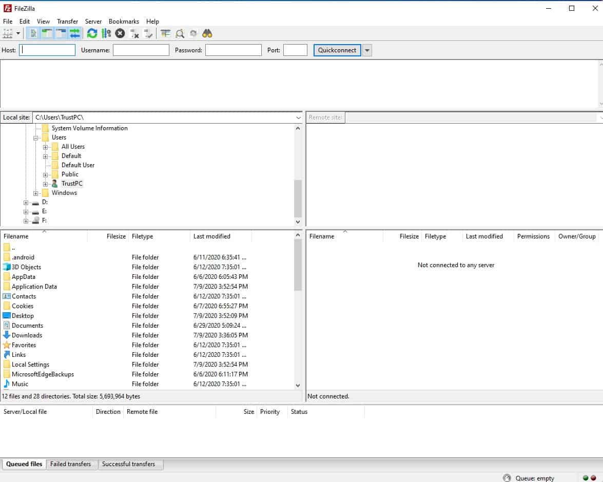Click the Refresh file lists icon

pyautogui.click(x=92, y=34)
